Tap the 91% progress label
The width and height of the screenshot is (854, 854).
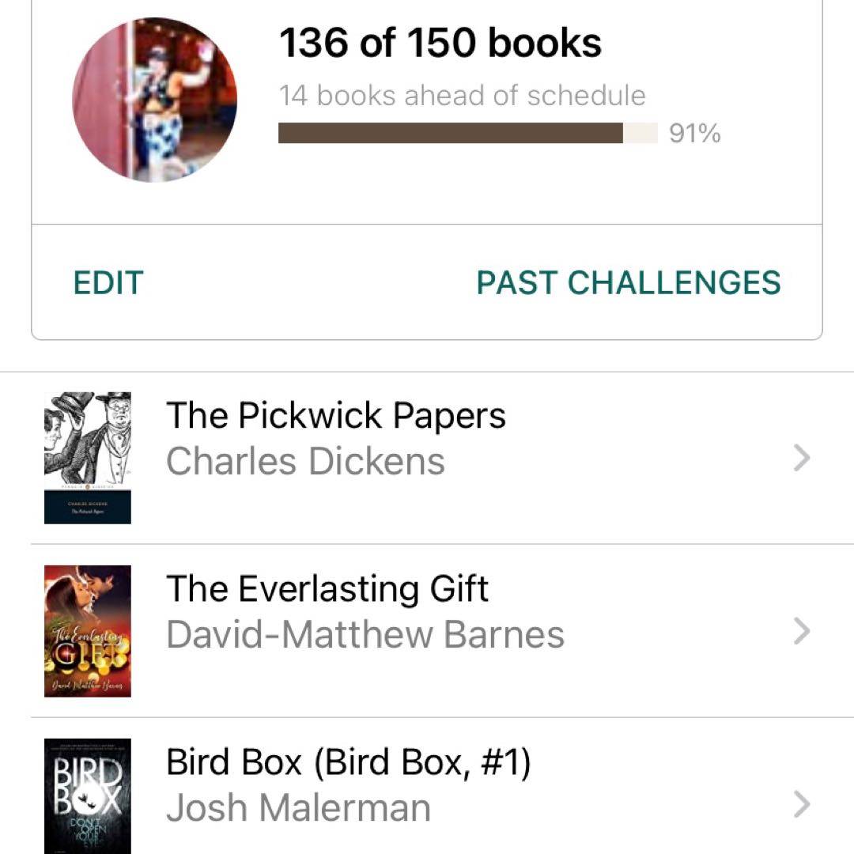[x=694, y=134]
